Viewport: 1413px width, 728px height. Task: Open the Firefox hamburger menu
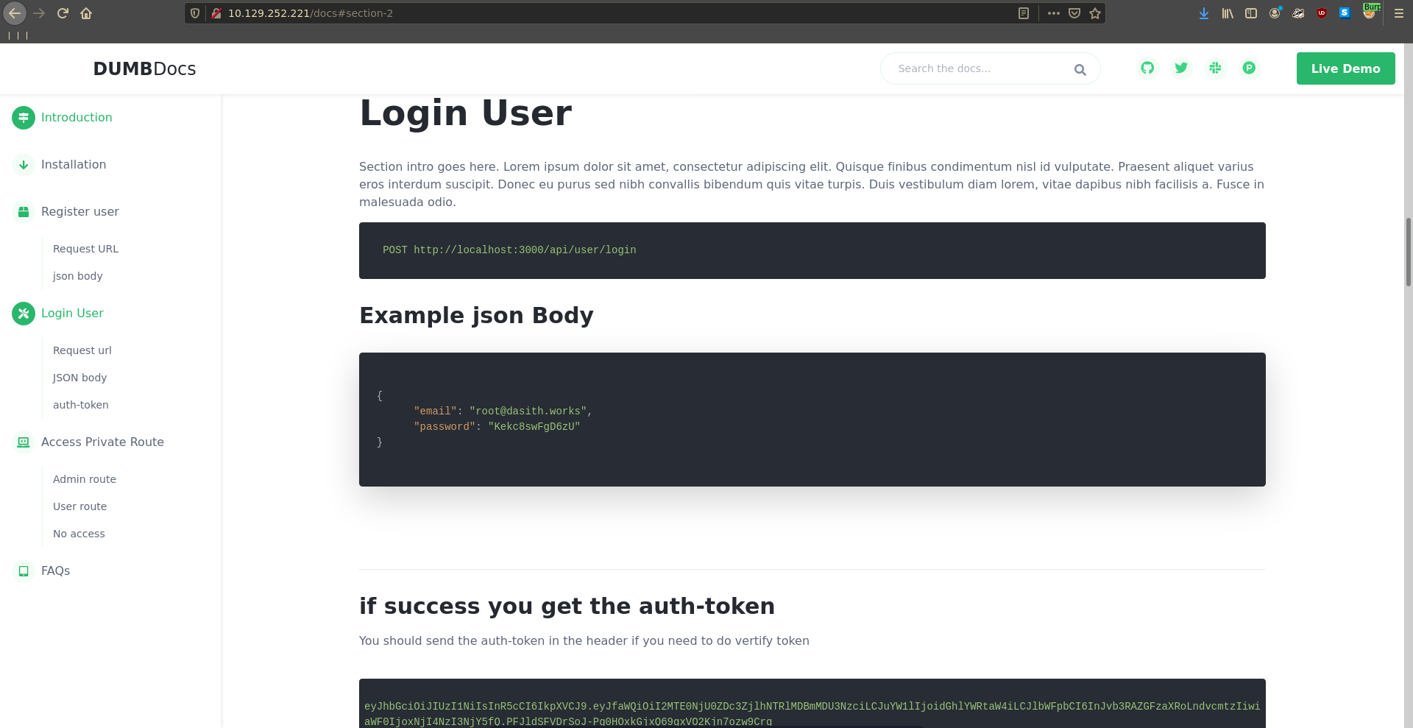pyautogui.click(x=1399, y=13)
